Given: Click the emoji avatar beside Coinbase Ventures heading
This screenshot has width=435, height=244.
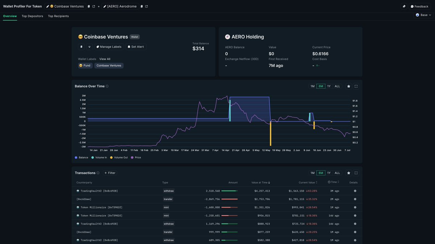Looking at the screenshot, I should pos(80,37).
